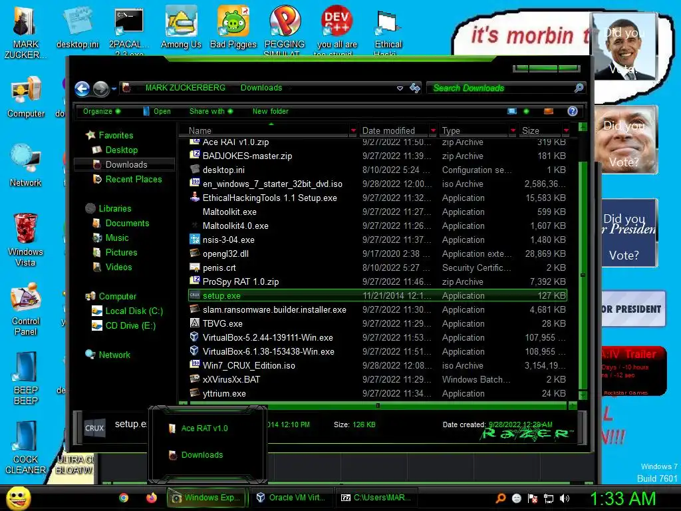The width and height of the screenshot is (681, 511).
Task: Click the grey Forward arrow button
Action: pyautogui.click(x=101, y=88)
